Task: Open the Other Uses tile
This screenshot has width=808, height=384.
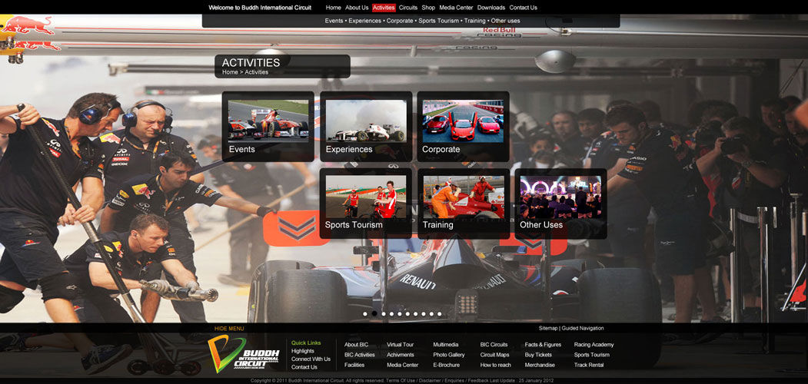Action: click(x=560, y=203)
